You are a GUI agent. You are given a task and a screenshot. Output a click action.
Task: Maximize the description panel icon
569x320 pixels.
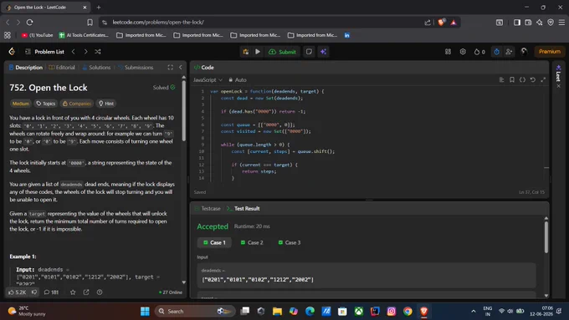tap(170, 68)
